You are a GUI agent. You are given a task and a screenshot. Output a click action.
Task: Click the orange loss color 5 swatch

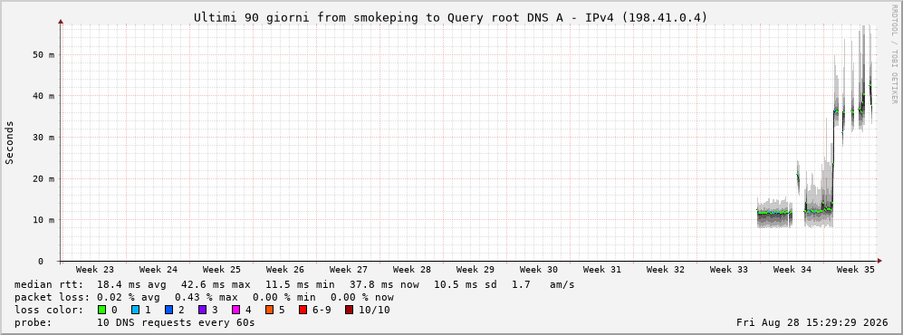(x=270, y=311)
